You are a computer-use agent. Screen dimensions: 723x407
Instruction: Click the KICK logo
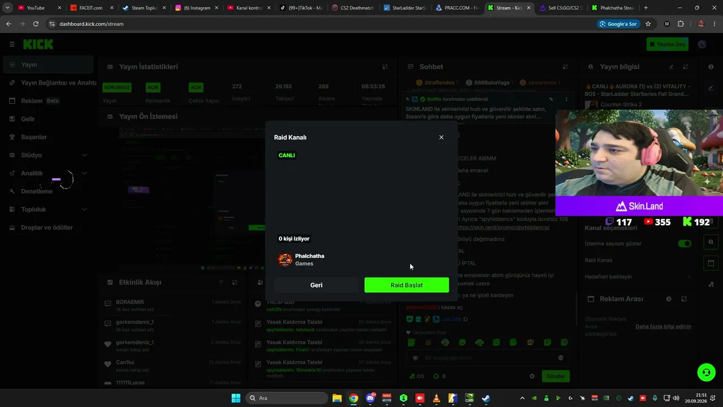[x=38, y=44]
